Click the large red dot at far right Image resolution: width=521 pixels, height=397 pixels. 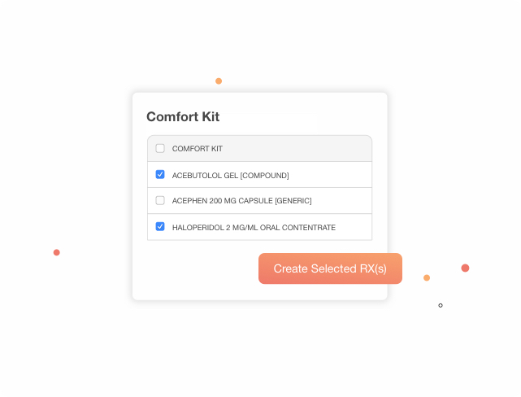465,268
